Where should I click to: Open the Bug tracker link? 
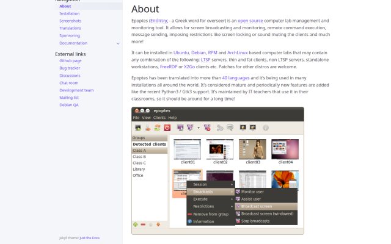coord(70,68)
